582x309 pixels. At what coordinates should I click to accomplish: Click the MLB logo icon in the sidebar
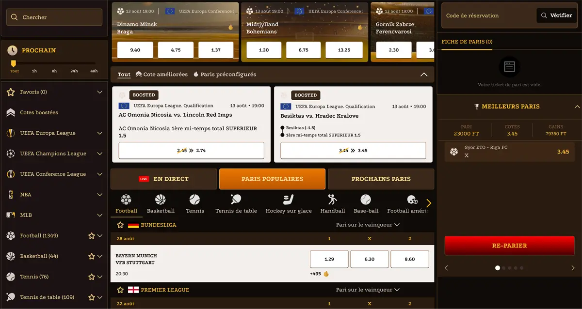[x=11, y=215]
